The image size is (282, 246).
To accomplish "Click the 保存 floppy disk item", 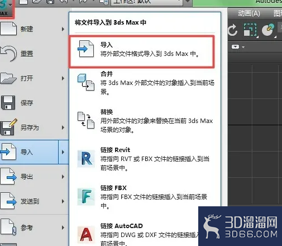I will tap(35, 103).
